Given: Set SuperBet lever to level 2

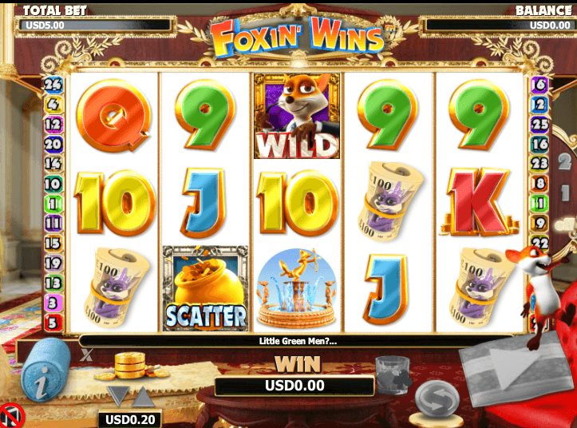Looking at the screenshot, I should pos(565,161).
